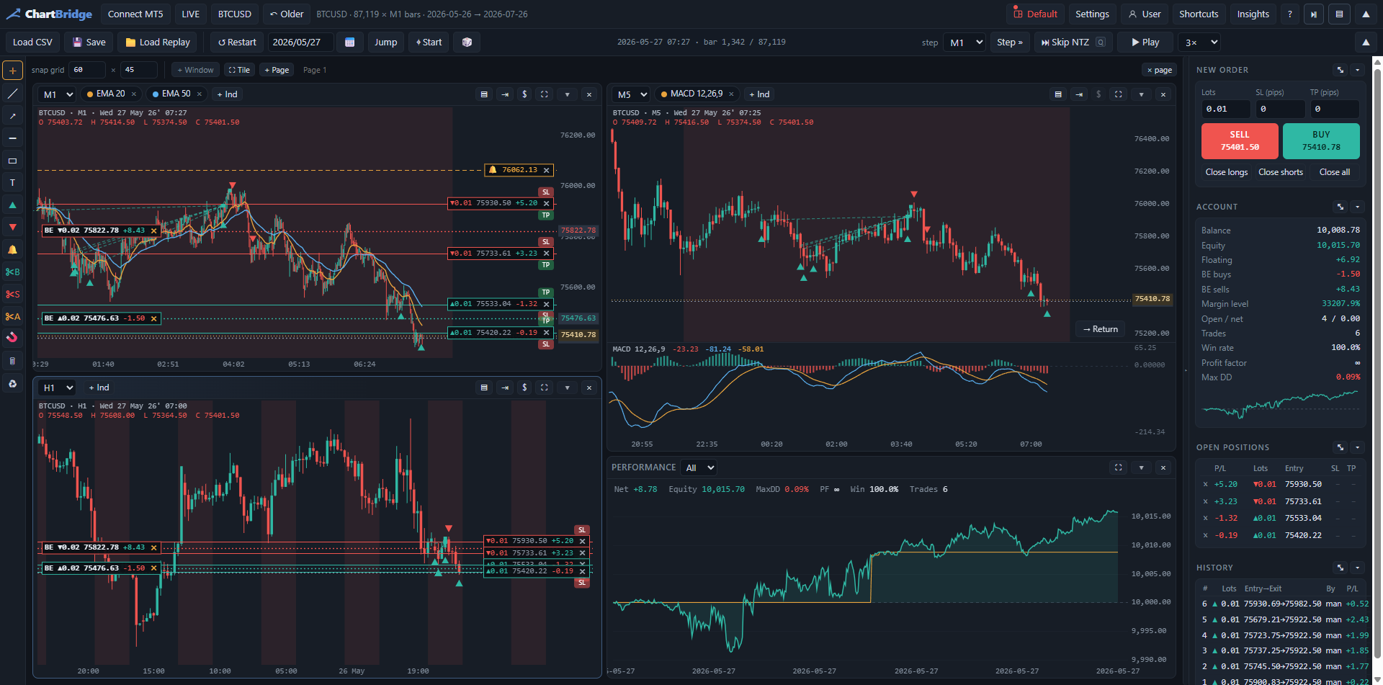Viewport: 1383px width, 685px height.
Task: Collapse the Open Positions panel
Action: click(1357, 447)
